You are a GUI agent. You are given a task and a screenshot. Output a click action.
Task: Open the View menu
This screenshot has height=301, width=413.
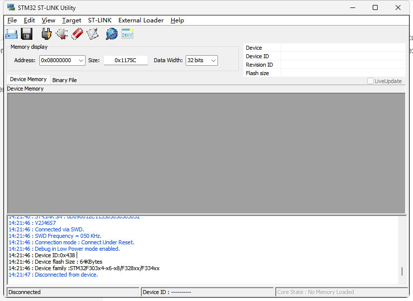[48, 20]
